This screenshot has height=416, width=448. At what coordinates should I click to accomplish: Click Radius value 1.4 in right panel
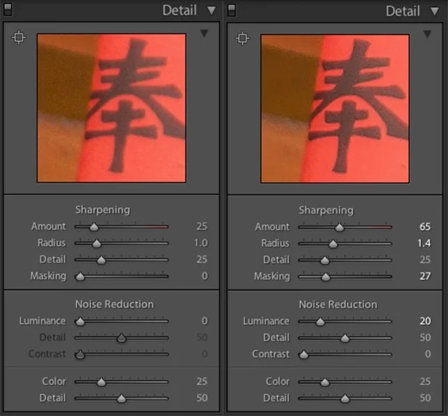424,243
